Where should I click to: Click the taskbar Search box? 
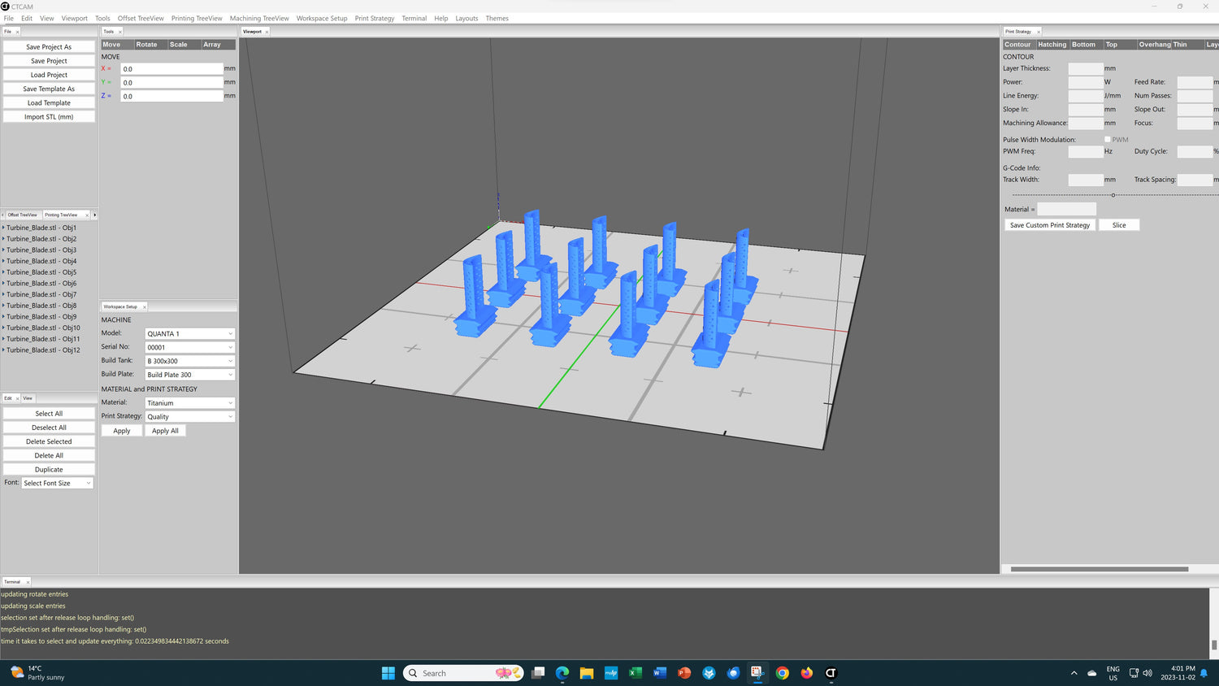tap(463, 673)
